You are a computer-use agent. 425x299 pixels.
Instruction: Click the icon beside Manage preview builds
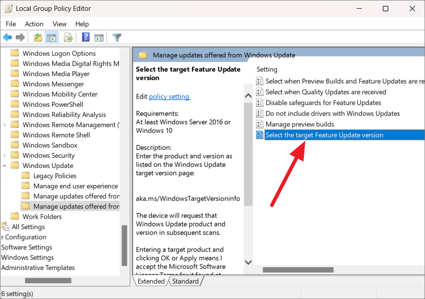(x=259, y=124)
